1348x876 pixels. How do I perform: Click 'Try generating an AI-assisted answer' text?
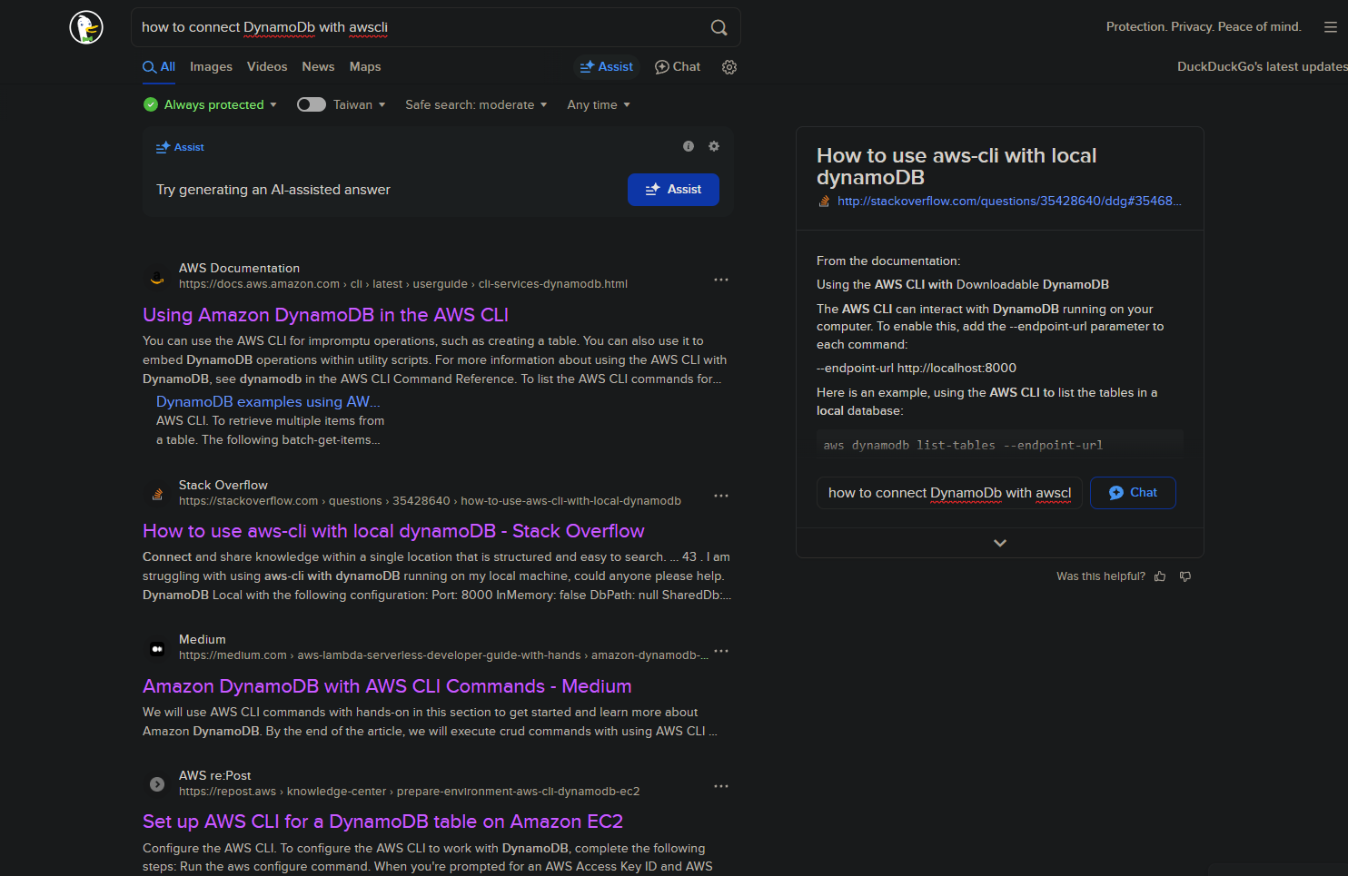coord(273,190)
